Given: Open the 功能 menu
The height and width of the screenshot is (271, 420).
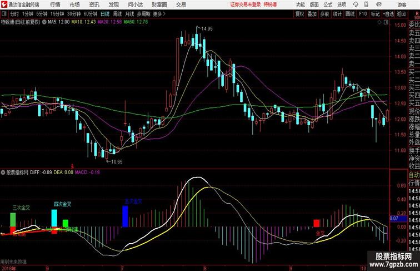Looking at the screenshot, I should point(300,4).
